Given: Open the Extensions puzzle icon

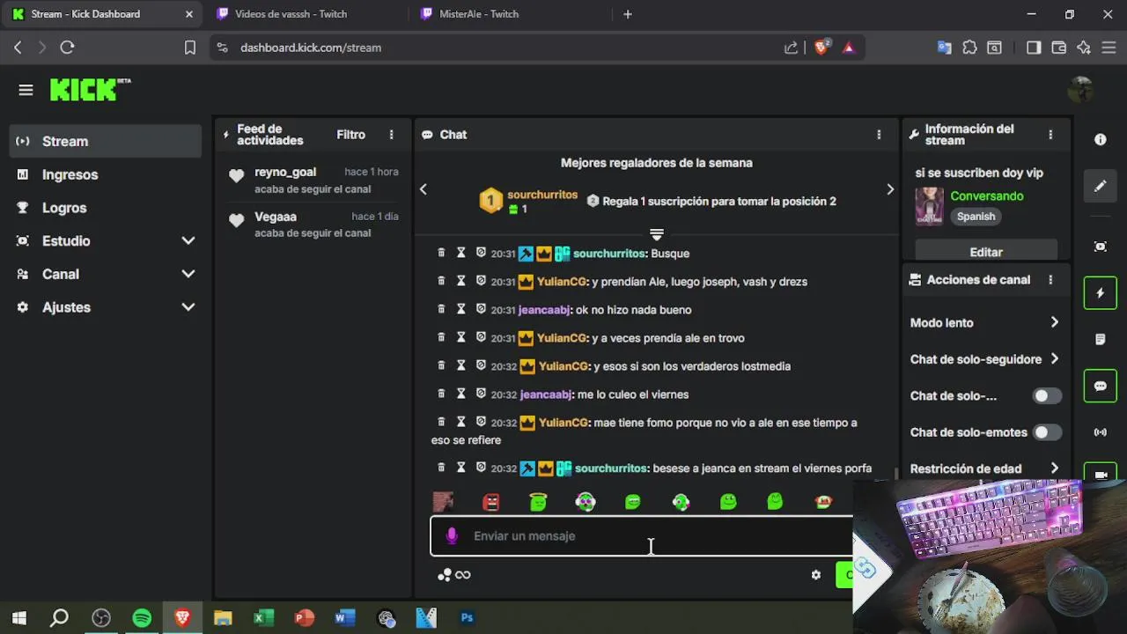Looking at the screenshot, I should pyautogui.click(x=969, y=48).
